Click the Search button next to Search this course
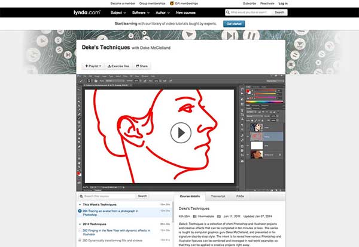 [142, 196]
